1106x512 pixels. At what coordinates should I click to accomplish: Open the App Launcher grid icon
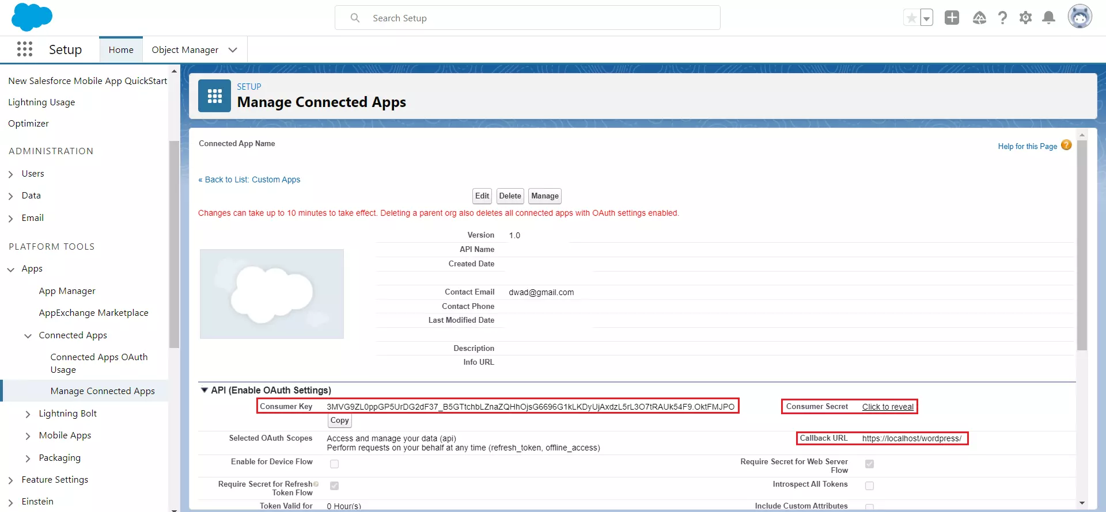[x=25, y=49]
